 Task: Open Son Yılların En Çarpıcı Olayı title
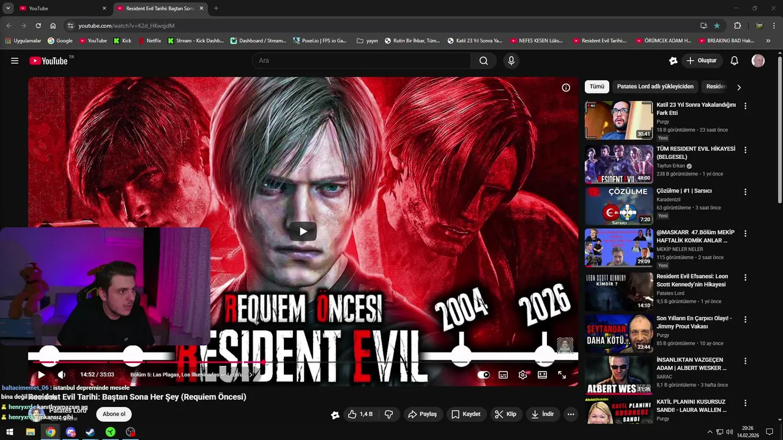(694, 323)
